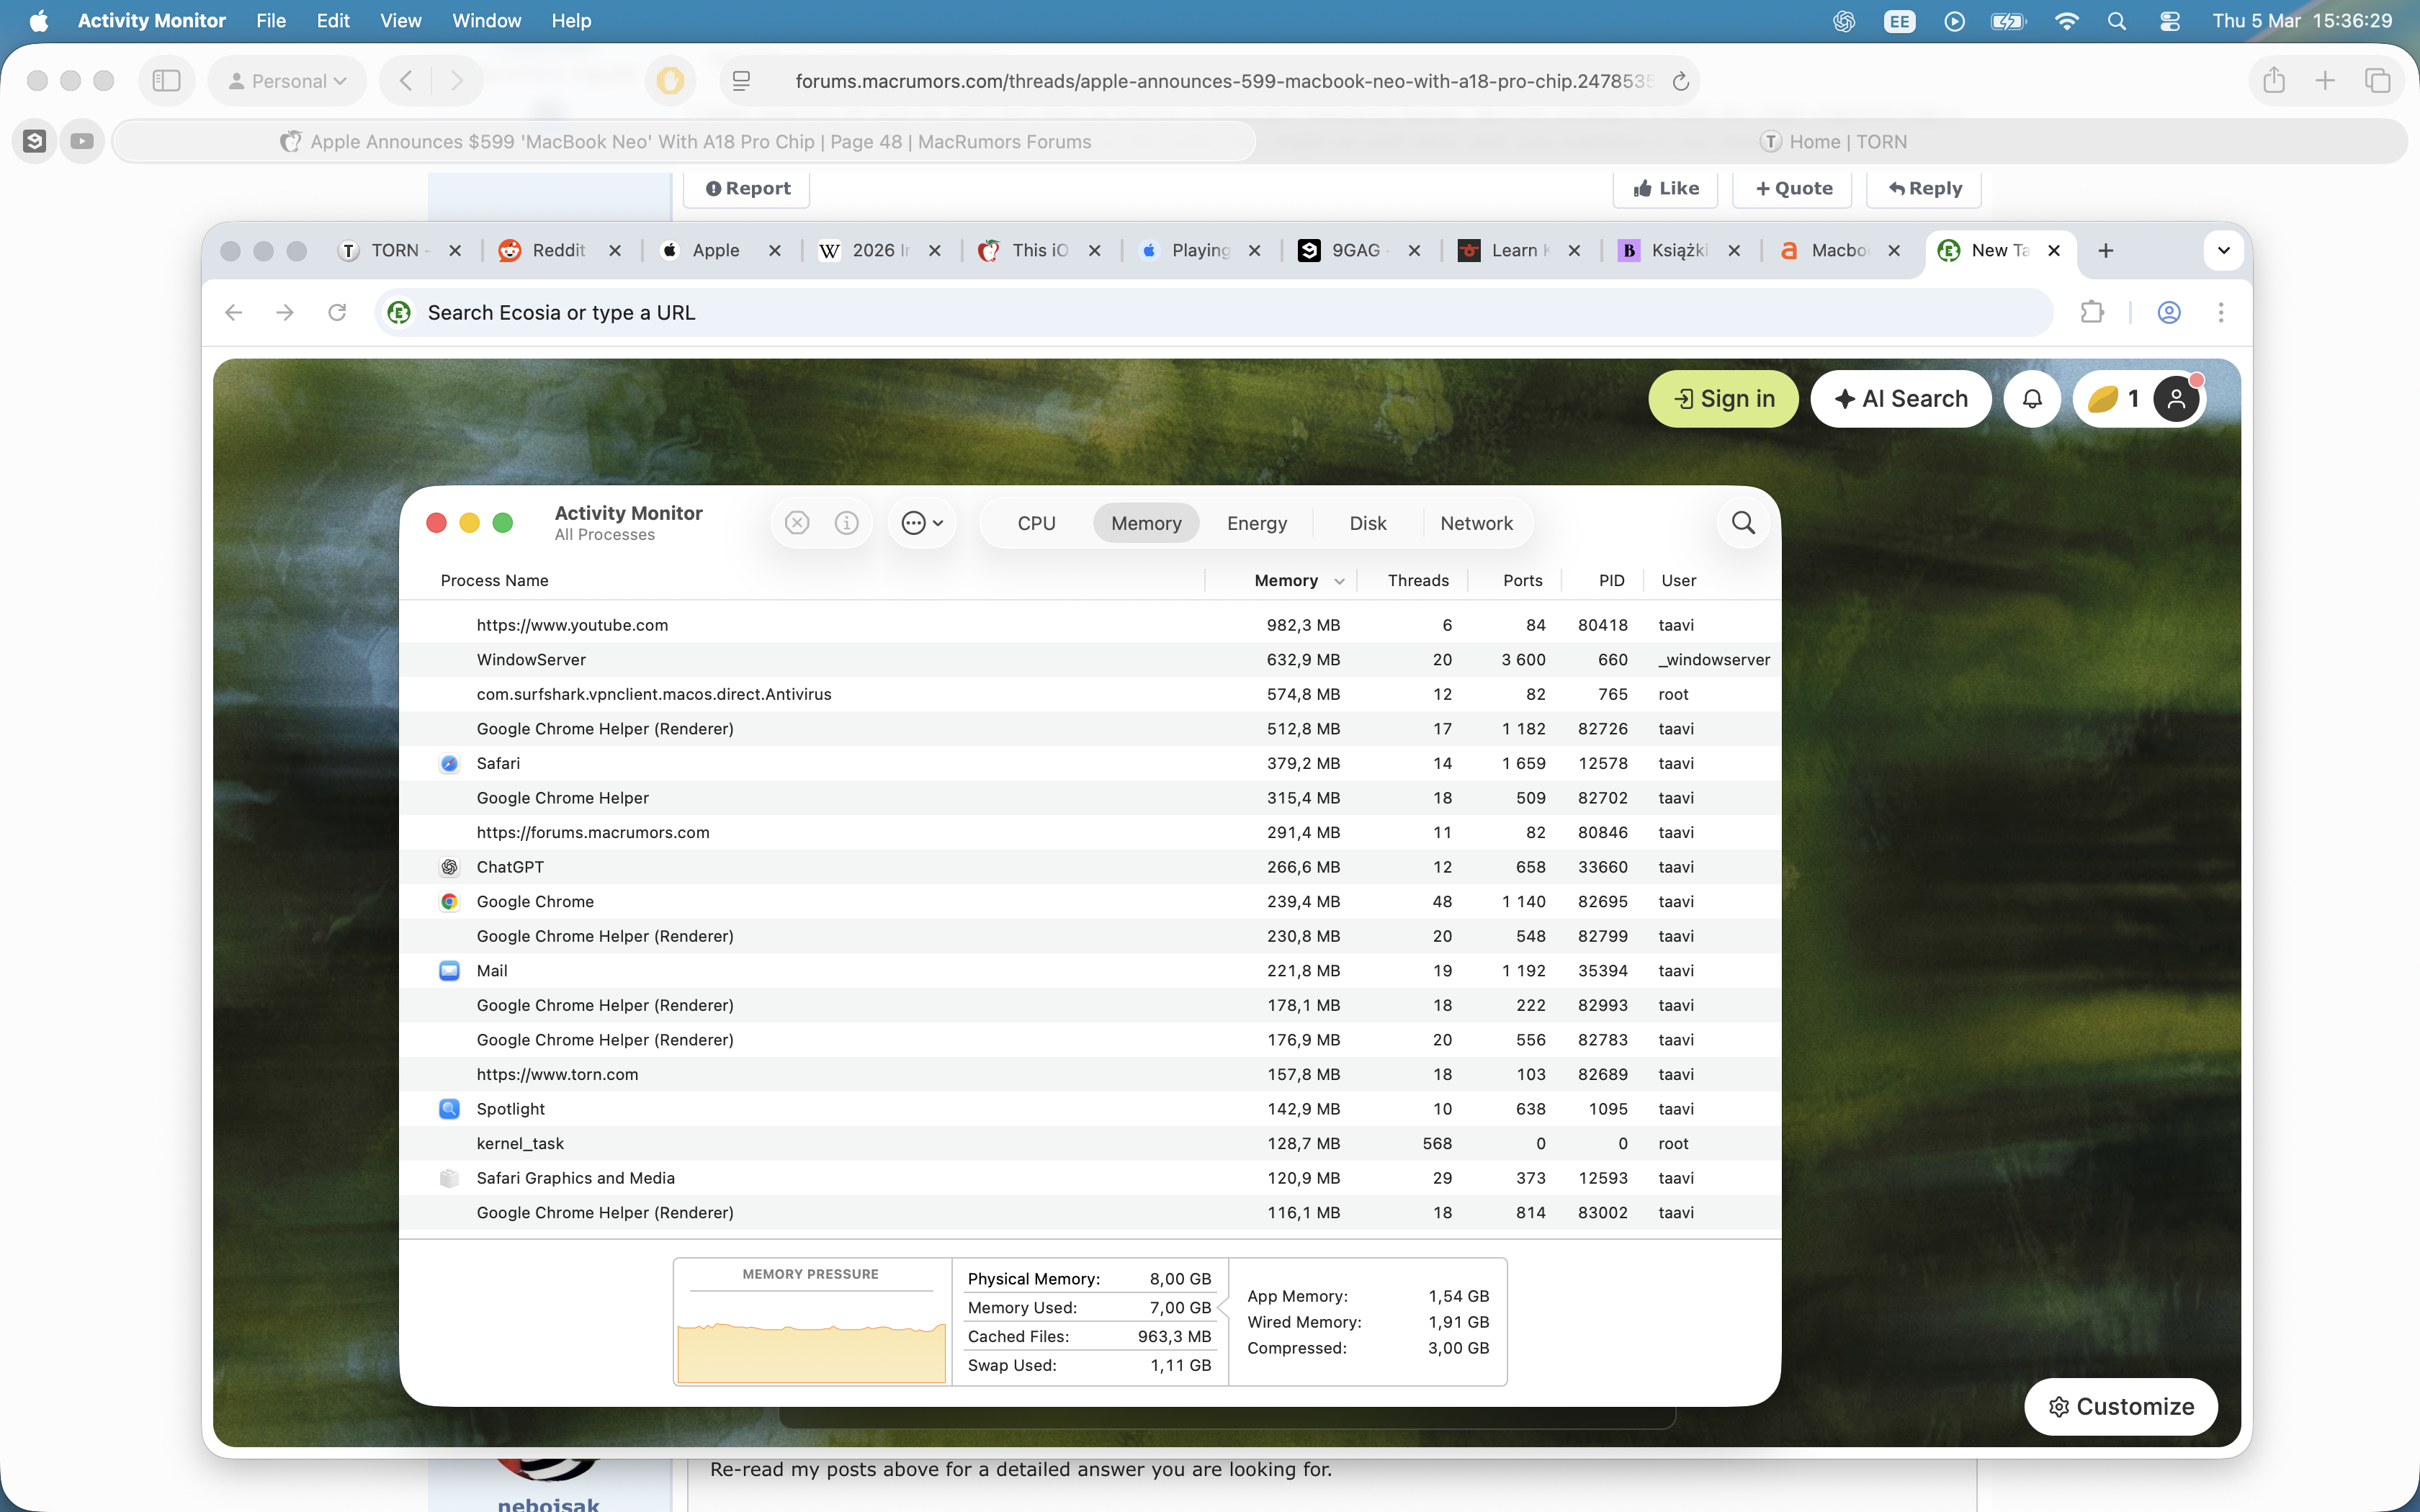
Task: Click the Ecosia Sign in button
Action: pos(1723,399)
